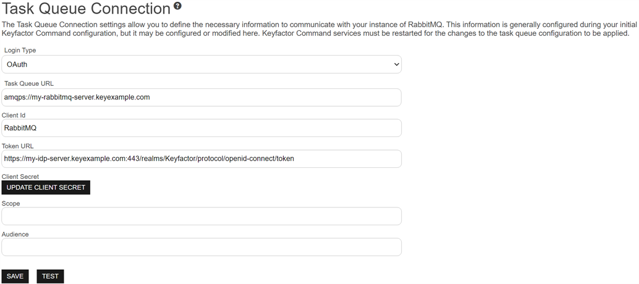Click the Audience label text
The width and height of the screenshot is (639, 284).
pos(15,234)
